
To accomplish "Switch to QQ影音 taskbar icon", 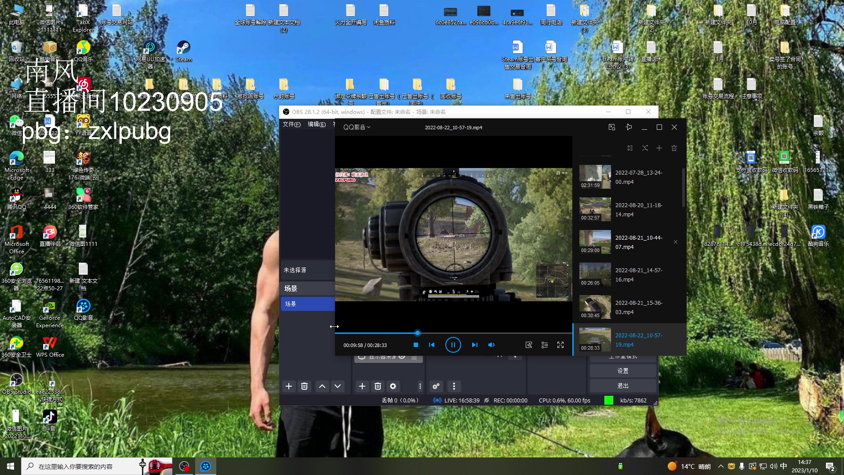I will pyautogui.click(x=206, y=466).
